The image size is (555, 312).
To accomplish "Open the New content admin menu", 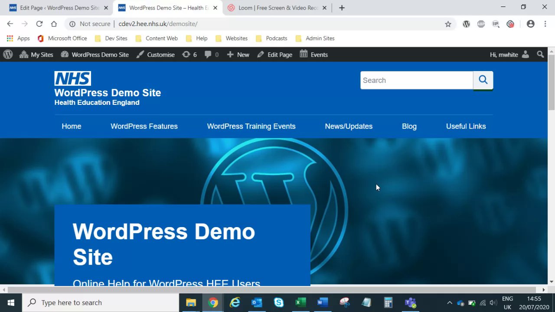I will coord(238,55).
